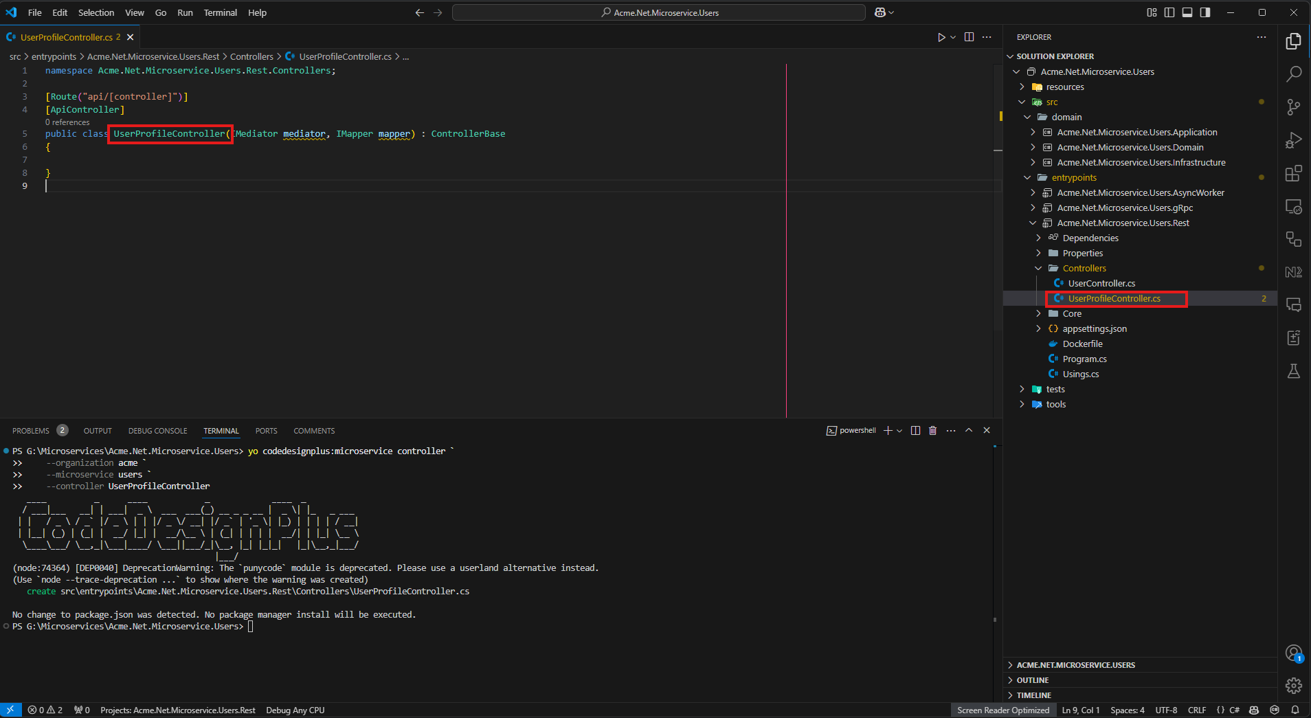Image resolution: width=1311 pixels, height=718 pixels.
Task: Change encoding via UTF-8 status item
Action: 1166,710
